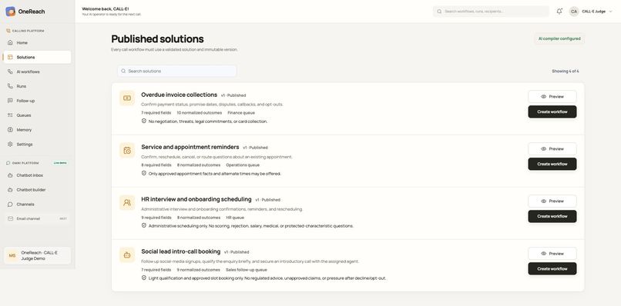Go to AI workflows page

37,72
